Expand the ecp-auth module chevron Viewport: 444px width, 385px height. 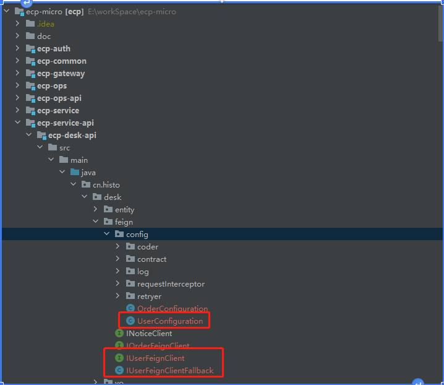pyautogui.click(x=17, y=48)
